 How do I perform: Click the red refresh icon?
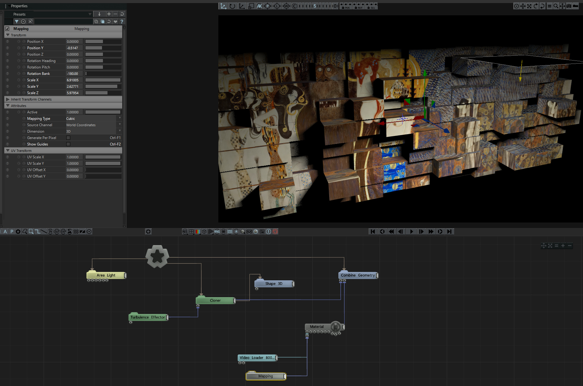(275, 232)
